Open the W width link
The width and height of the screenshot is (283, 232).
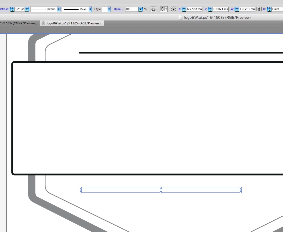(x=232, y=9)
